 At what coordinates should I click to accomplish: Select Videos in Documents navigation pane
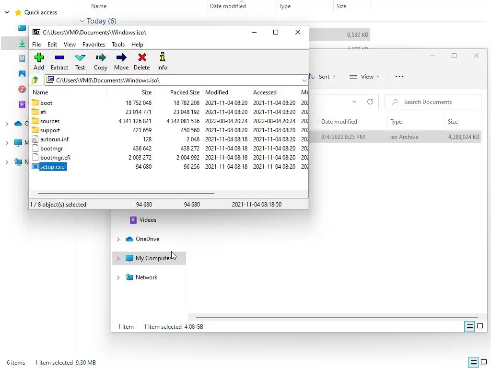click(x=148, y=219)
